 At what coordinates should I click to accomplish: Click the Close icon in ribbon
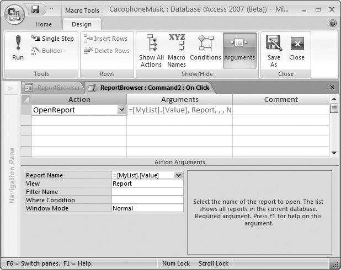coord(297,44)
